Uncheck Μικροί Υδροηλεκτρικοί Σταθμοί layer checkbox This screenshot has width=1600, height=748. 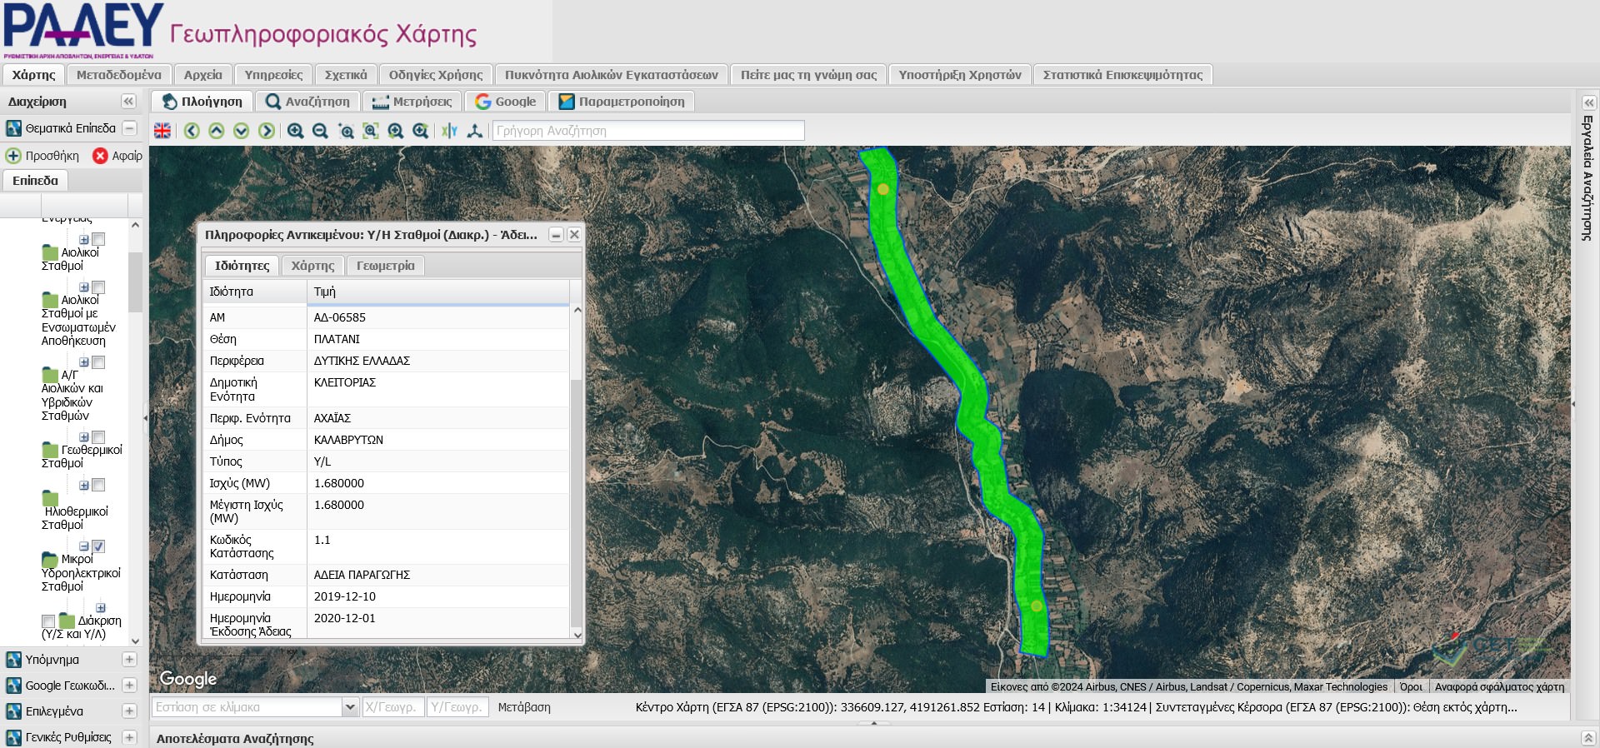(98, 546)
